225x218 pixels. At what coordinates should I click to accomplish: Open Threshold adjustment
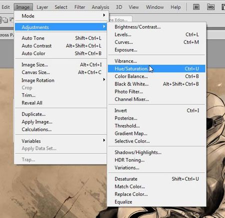(156, 126)
